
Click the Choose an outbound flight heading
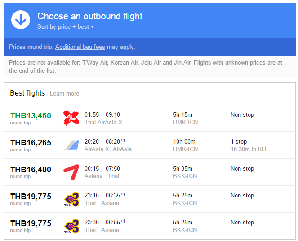point(90,16)
